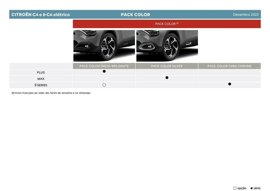
Task: Open the PACK COLOR DARK CHROME column header
Action: pos(229,65)
